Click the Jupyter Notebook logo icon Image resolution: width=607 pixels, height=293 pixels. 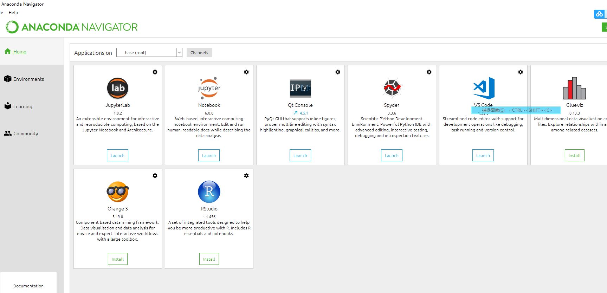pos(209,88)
